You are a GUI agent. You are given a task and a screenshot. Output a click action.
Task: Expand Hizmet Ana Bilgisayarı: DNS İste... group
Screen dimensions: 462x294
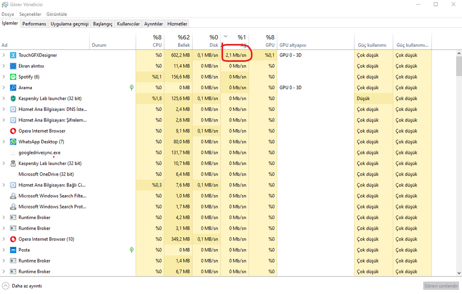point(4,109)
